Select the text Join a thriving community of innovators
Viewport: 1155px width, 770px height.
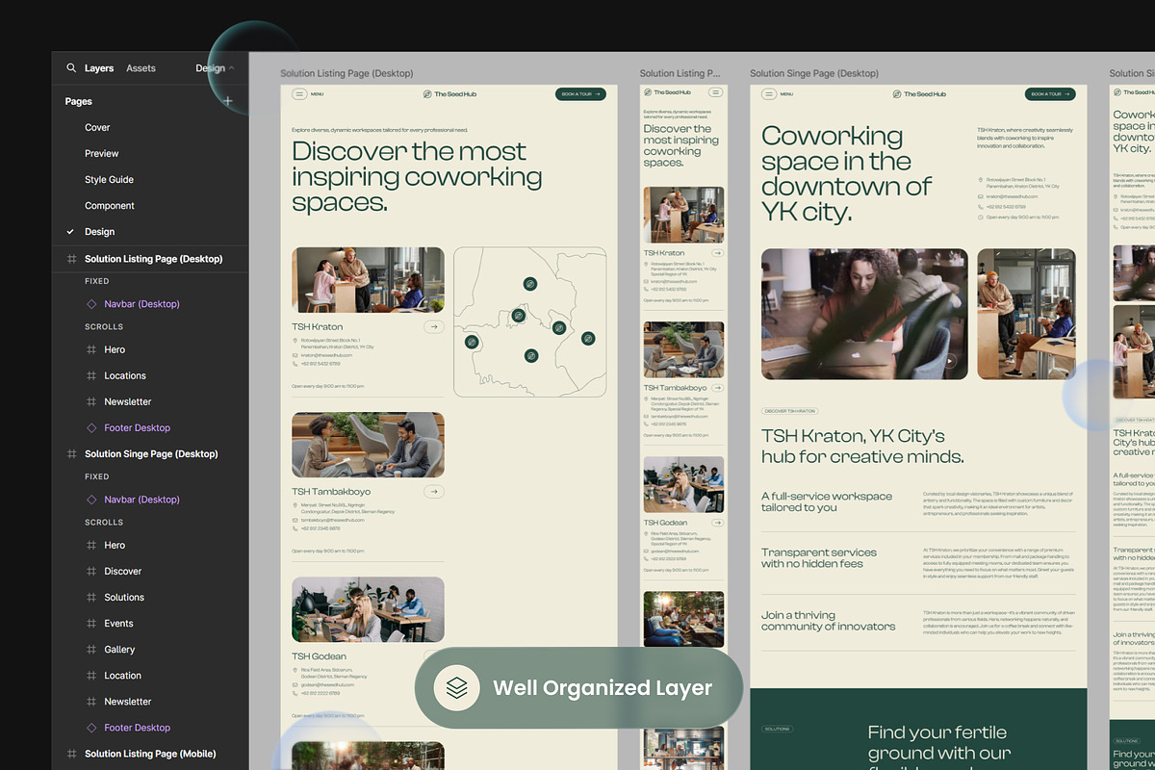click(x=829, y=621)
